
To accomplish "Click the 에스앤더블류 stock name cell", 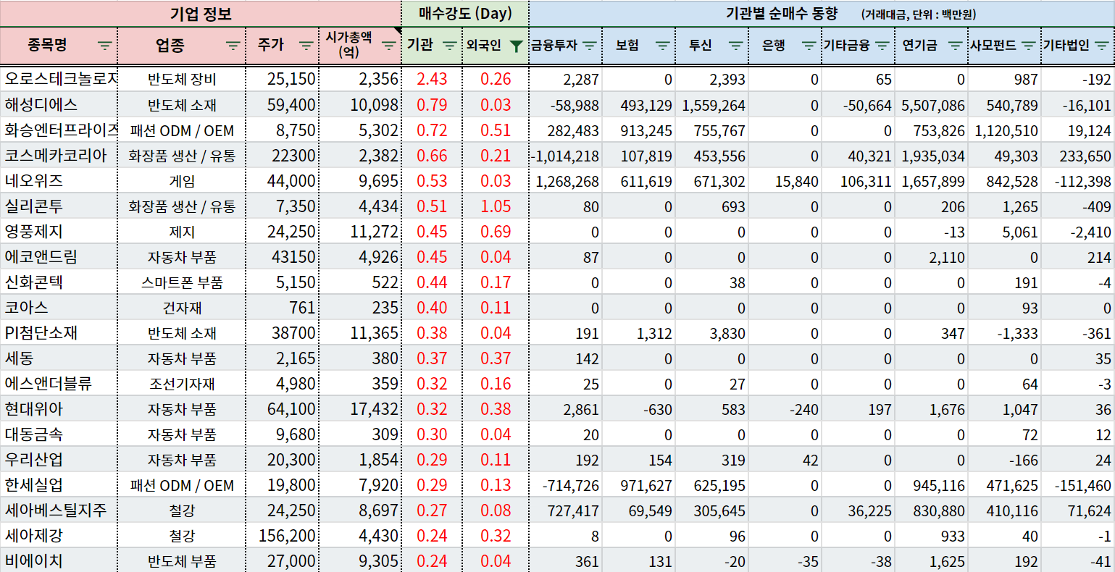I will tap(59, 383).
